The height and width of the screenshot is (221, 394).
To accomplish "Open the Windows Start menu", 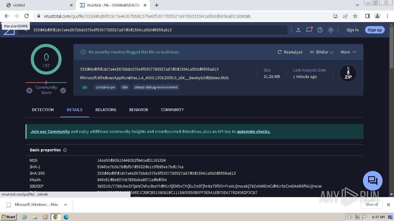I will pos(9,217).
